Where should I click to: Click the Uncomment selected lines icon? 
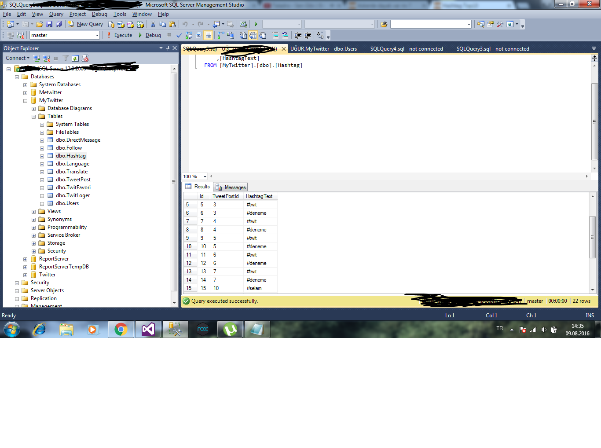pos(285,35)
